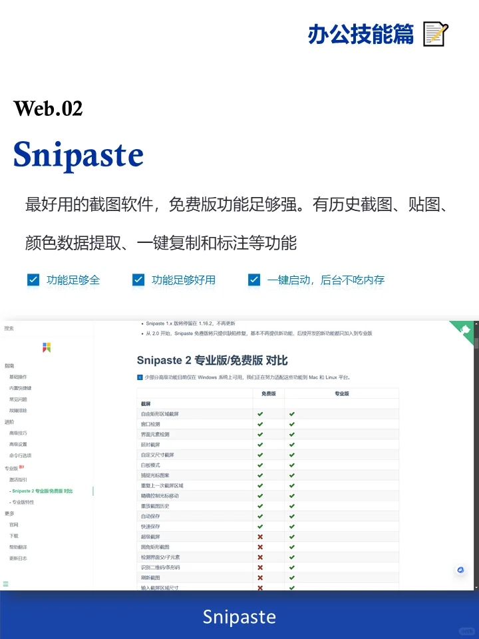
Task: Click the 进阶 section heading in the sidebar
Action: click(9, 422)
